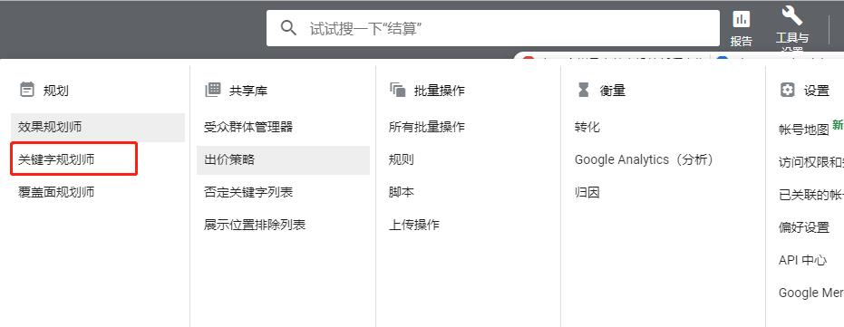Viewport: 844px width, 327px height.
Task: Open Google Merchant entry
Action: coord(811,293)
